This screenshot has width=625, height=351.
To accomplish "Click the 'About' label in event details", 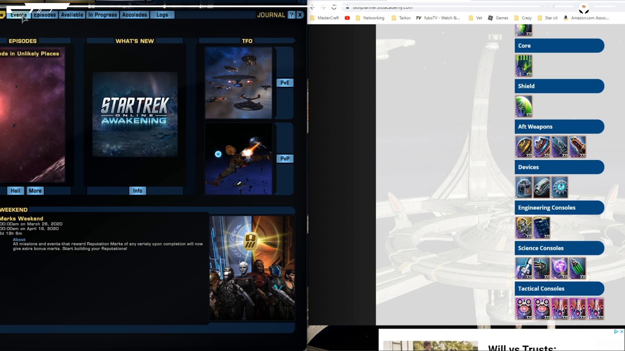I will tap(19, 239).
